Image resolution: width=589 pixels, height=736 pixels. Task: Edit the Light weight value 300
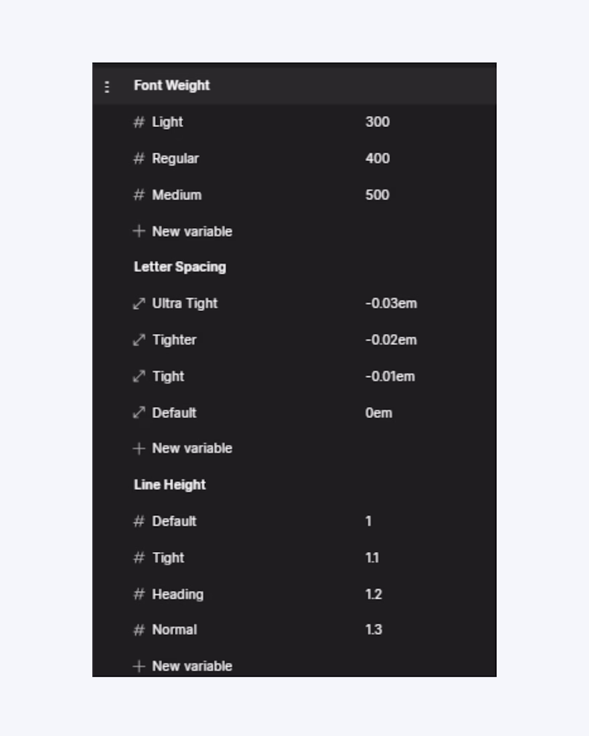point(377,122)
